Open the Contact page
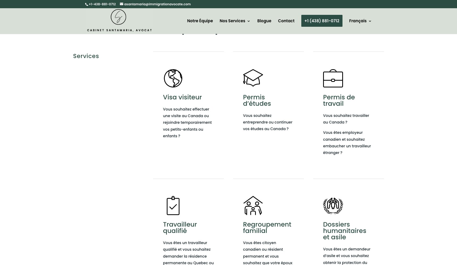This screenshot has width=457, height=265. point(286,21)
